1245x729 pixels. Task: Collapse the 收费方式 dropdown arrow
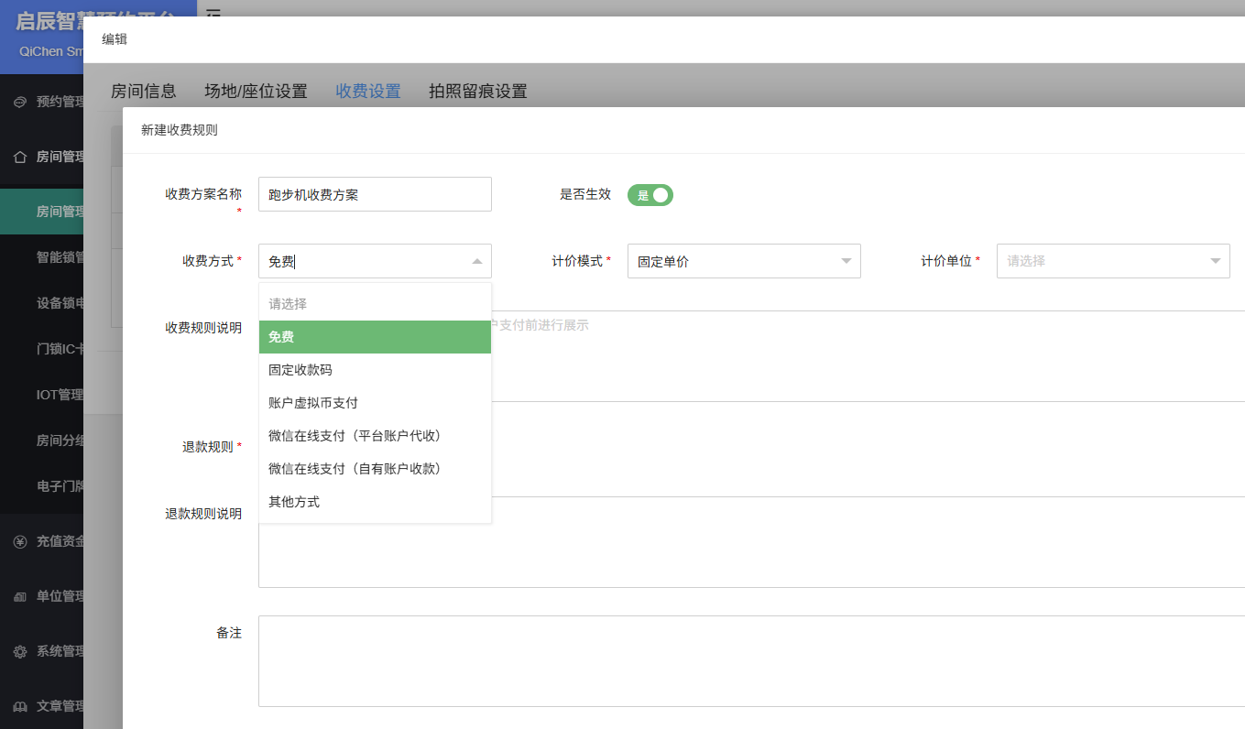(x=476, y=261)
